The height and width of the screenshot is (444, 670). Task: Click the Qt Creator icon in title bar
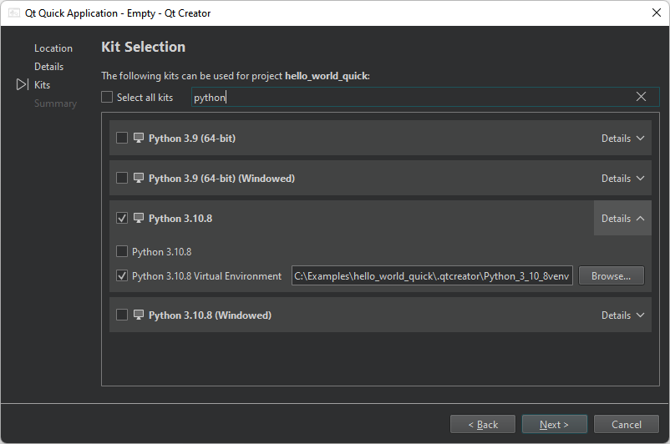tap(14, 13)
